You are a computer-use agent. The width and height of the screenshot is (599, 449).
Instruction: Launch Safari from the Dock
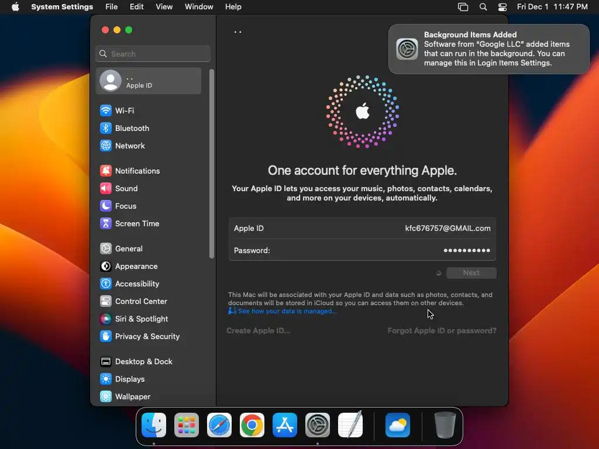(x=219, y=425)
